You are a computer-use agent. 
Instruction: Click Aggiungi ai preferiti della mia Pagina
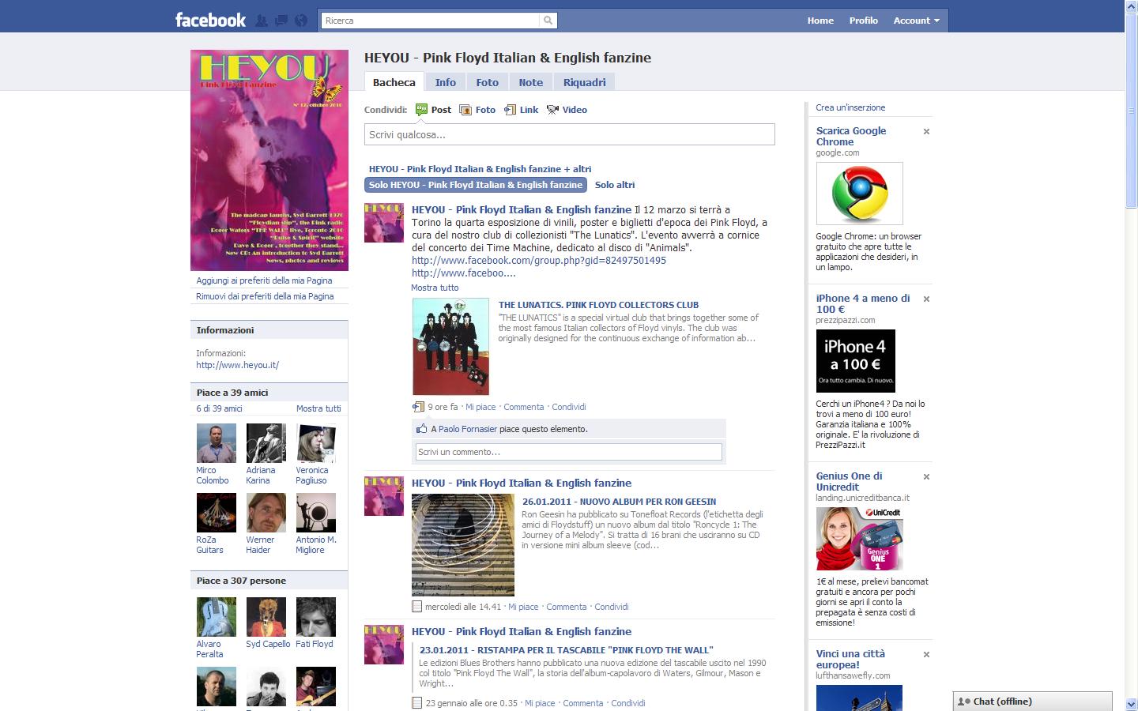(264, 280)
